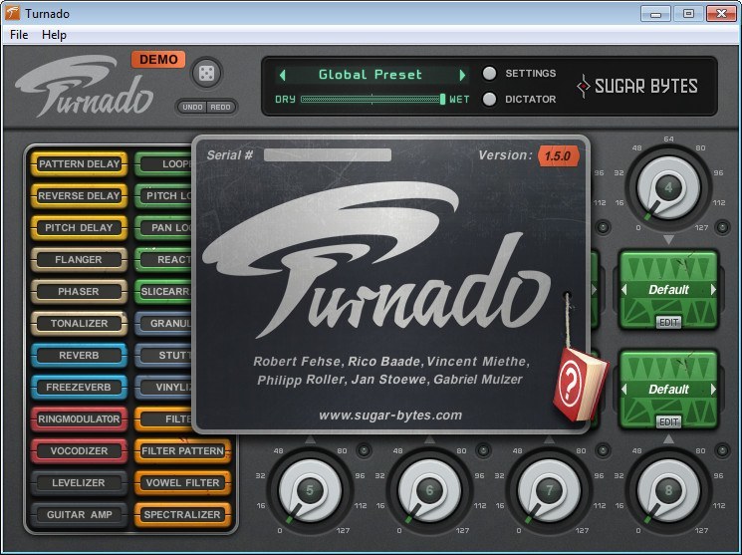This screenshot has width=742, height=555.
Task: Toggle the small button above knob 8
Action: (x=722, y=449)
